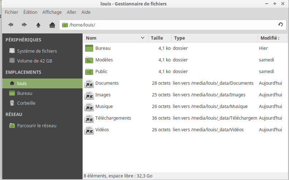Viewport: 289px width, 180px height.
Task: Reload the folder with the refresh icon
Action: [x=281, y=25]
